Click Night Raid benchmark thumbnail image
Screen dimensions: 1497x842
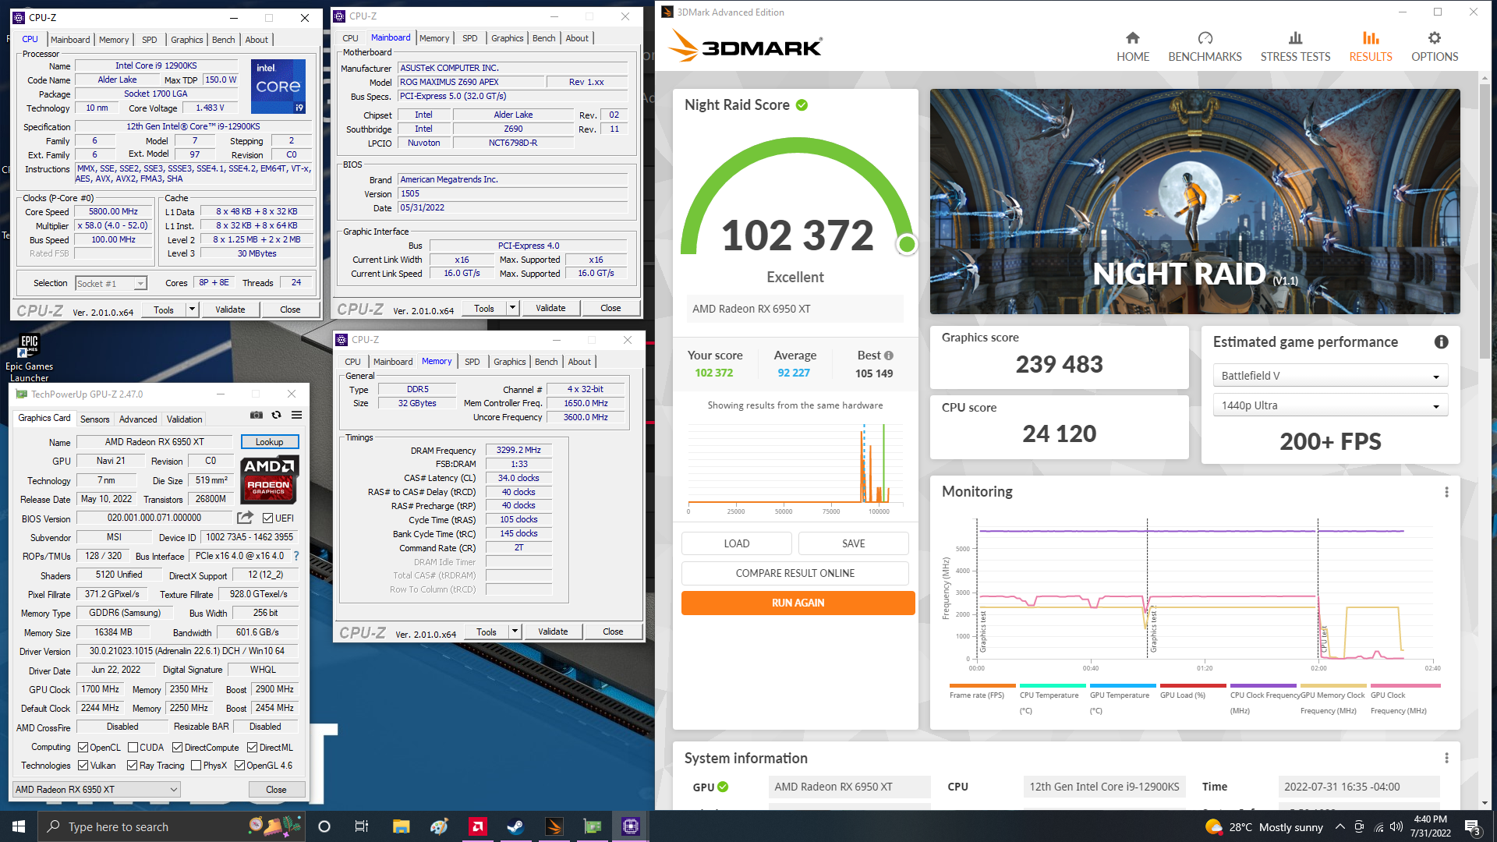(x=1194, y=201)
